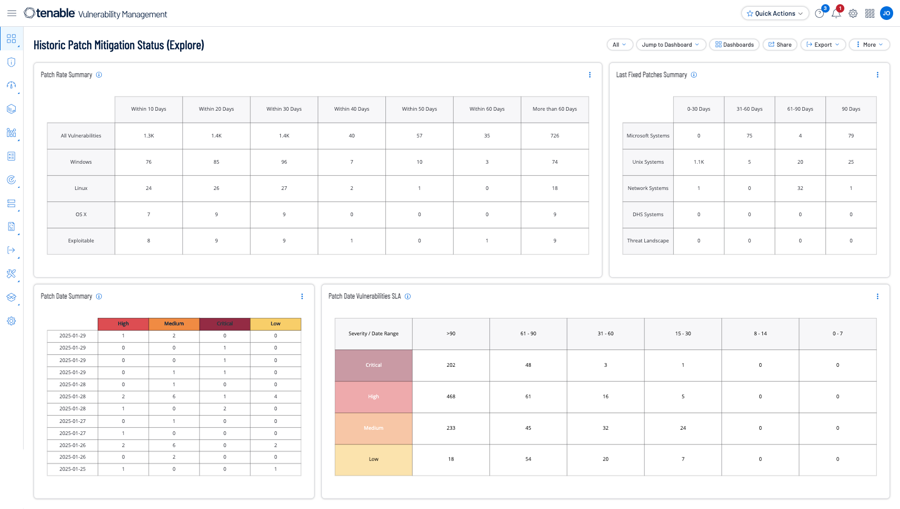Open Patch Rate Summary widget options menu
The width and height of the screenshot is (900, 509).
point(590,75)
